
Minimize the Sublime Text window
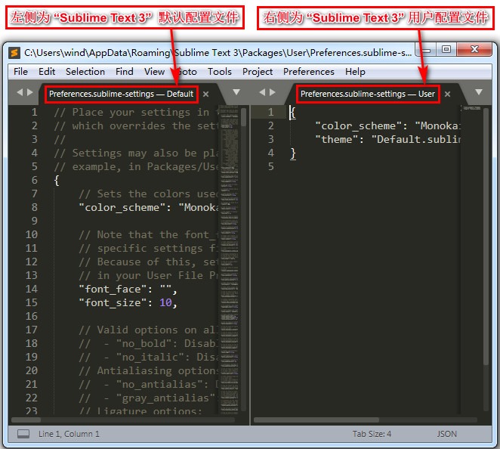pyautogui.click(x=426, y=49)
